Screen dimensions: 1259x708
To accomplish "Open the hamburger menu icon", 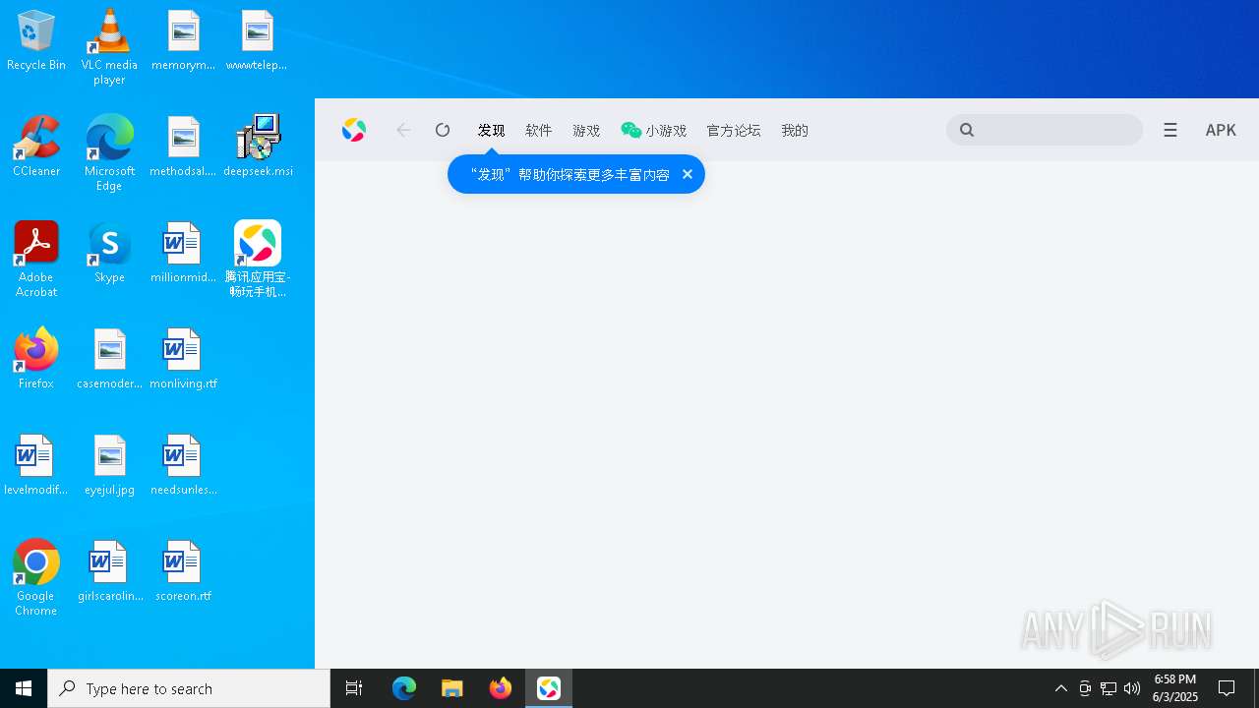I will pos(1169,130).
